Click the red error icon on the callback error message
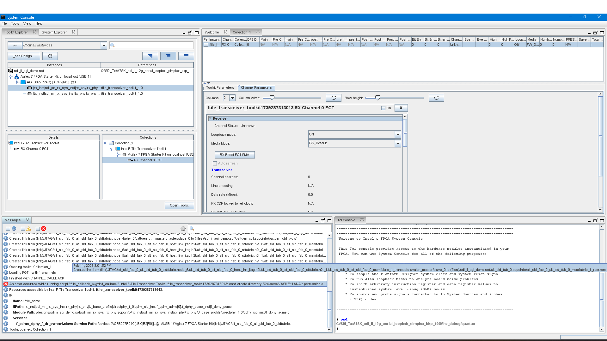 (x=6, y=284)
